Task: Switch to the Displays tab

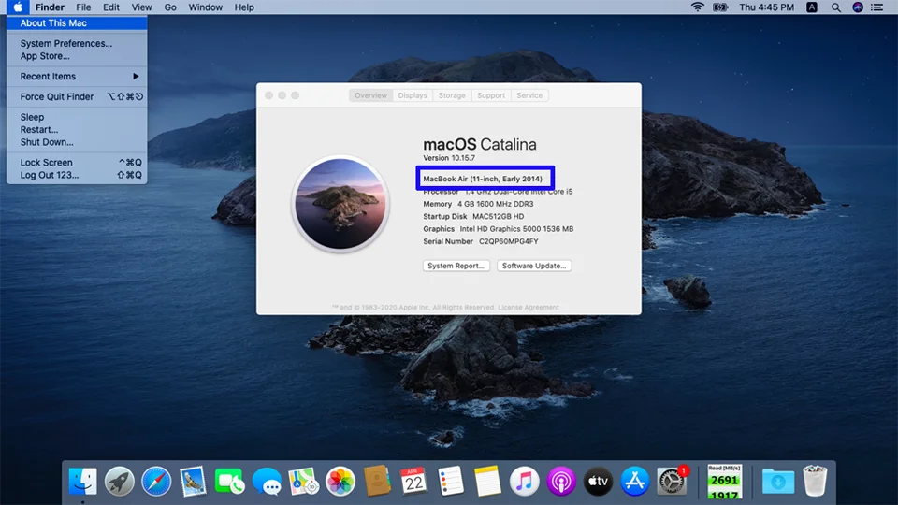Action: [x=413, y=95]
